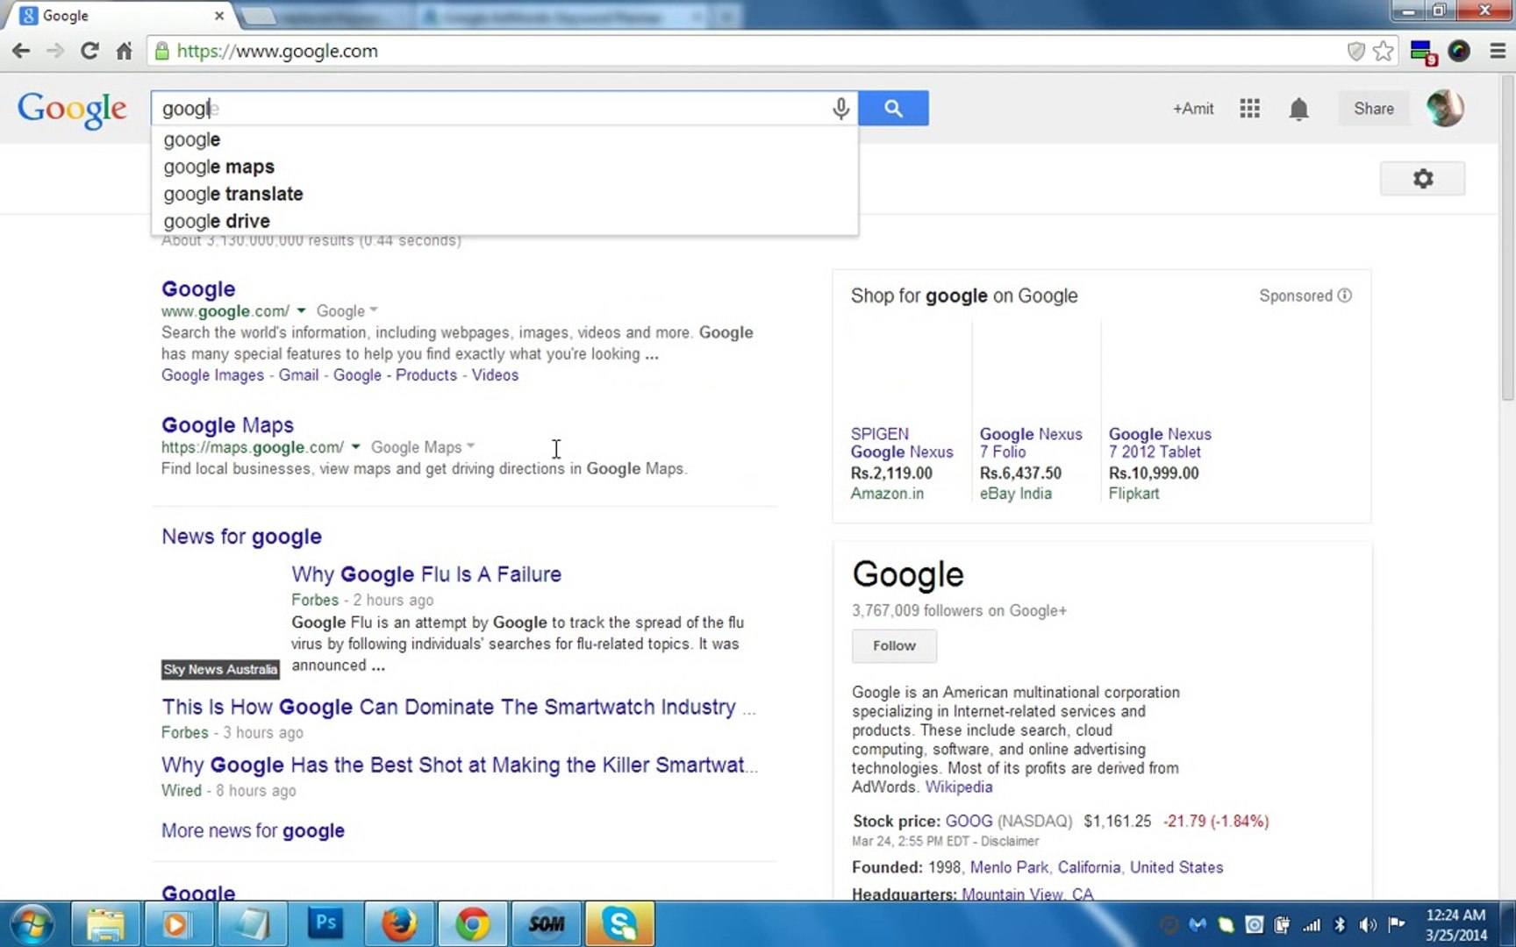Open Photoshop from the taskbar
The image size is (1516, 947).
click(325, 923)
